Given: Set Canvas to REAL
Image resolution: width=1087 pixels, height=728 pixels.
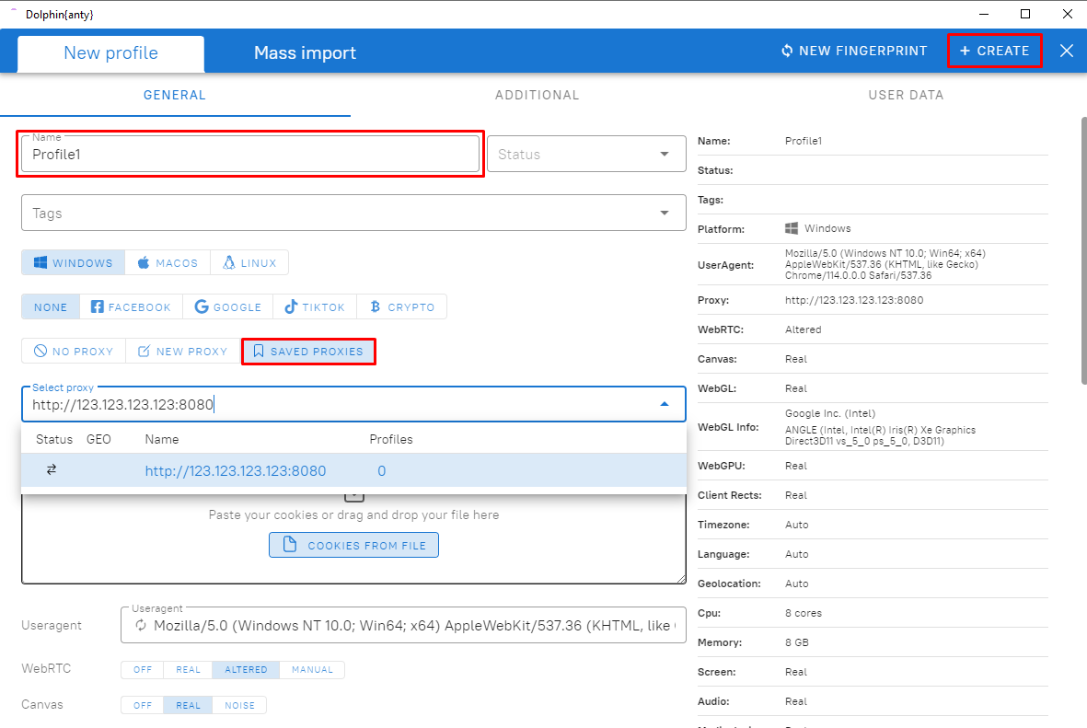Looking at the screenshot, I should pos(188,705).
